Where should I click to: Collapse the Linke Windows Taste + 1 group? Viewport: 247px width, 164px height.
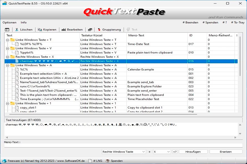(x=8, y=104)
